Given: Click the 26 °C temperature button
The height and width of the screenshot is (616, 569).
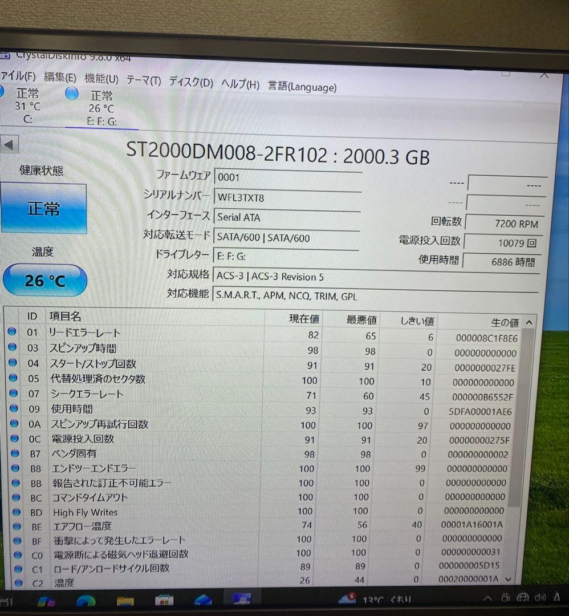Looking at the screenshot, I should (x=45, y=280).
